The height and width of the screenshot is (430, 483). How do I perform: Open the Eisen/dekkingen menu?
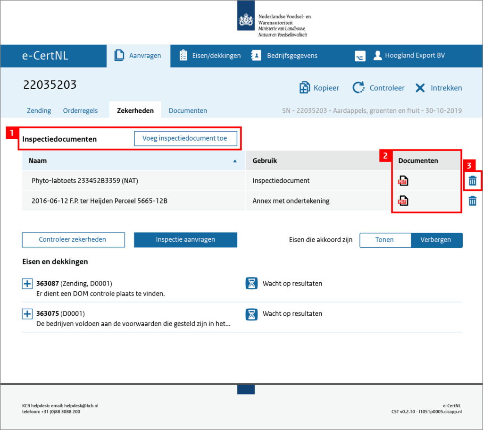210,56
